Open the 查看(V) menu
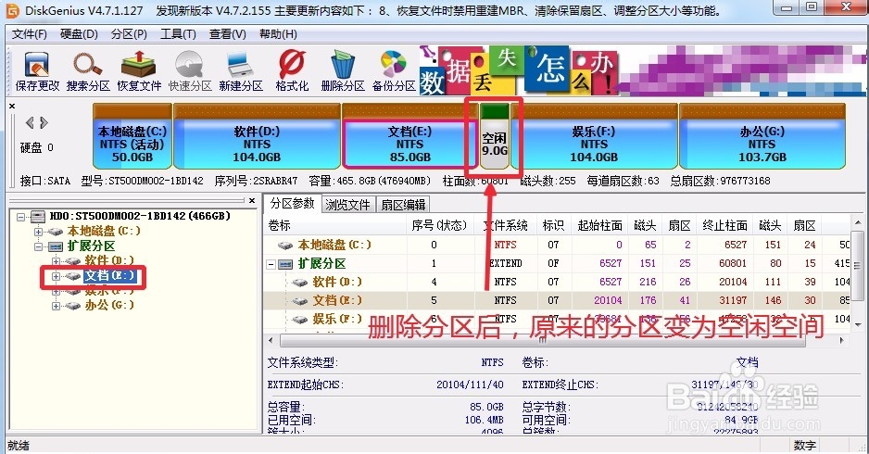 (227, 33)
